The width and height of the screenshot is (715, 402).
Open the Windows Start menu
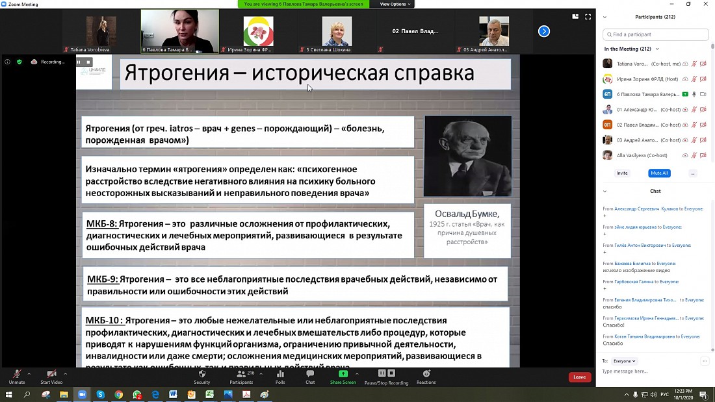8,395
